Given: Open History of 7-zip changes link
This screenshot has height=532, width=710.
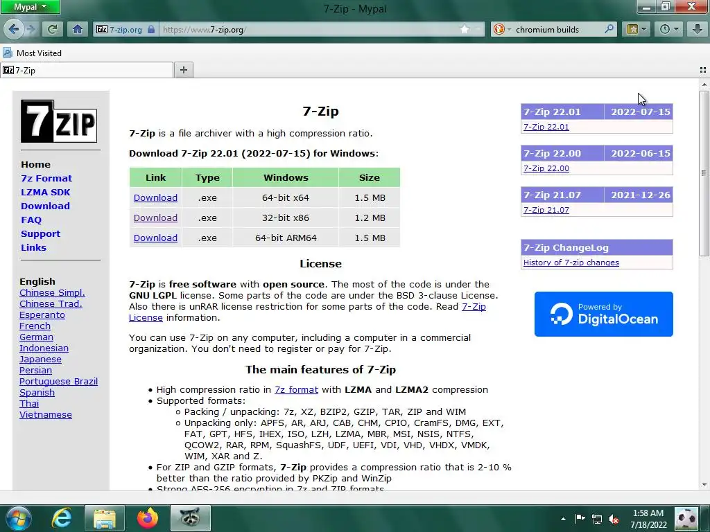Looking at the screenshot, I should pyautogui.click(x=571, y=263).
